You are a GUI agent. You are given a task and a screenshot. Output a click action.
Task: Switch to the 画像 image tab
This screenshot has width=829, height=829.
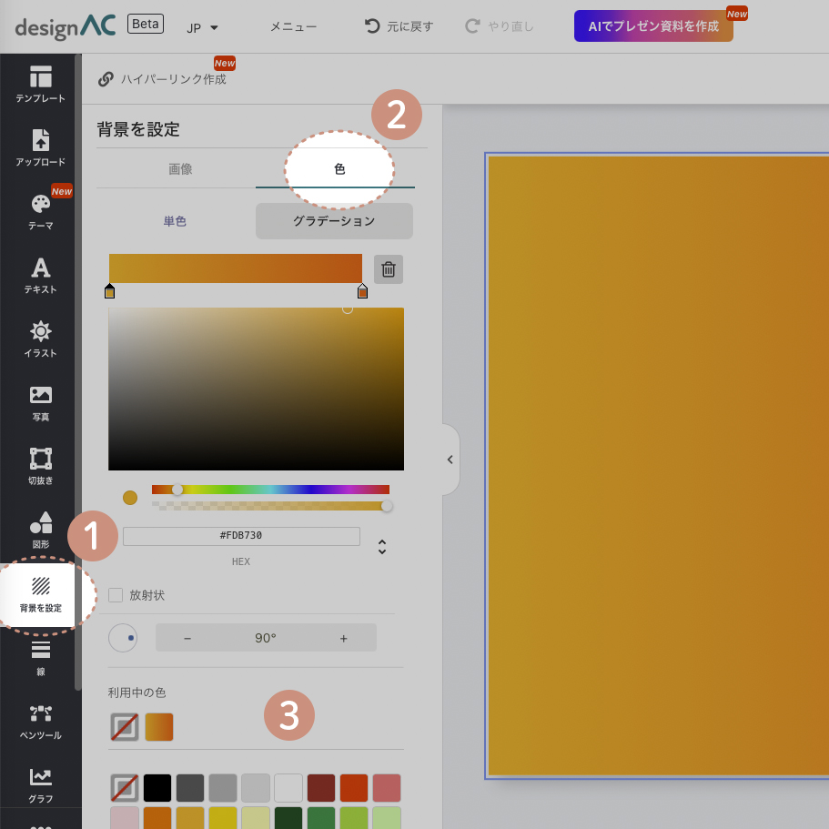[180, 169]
